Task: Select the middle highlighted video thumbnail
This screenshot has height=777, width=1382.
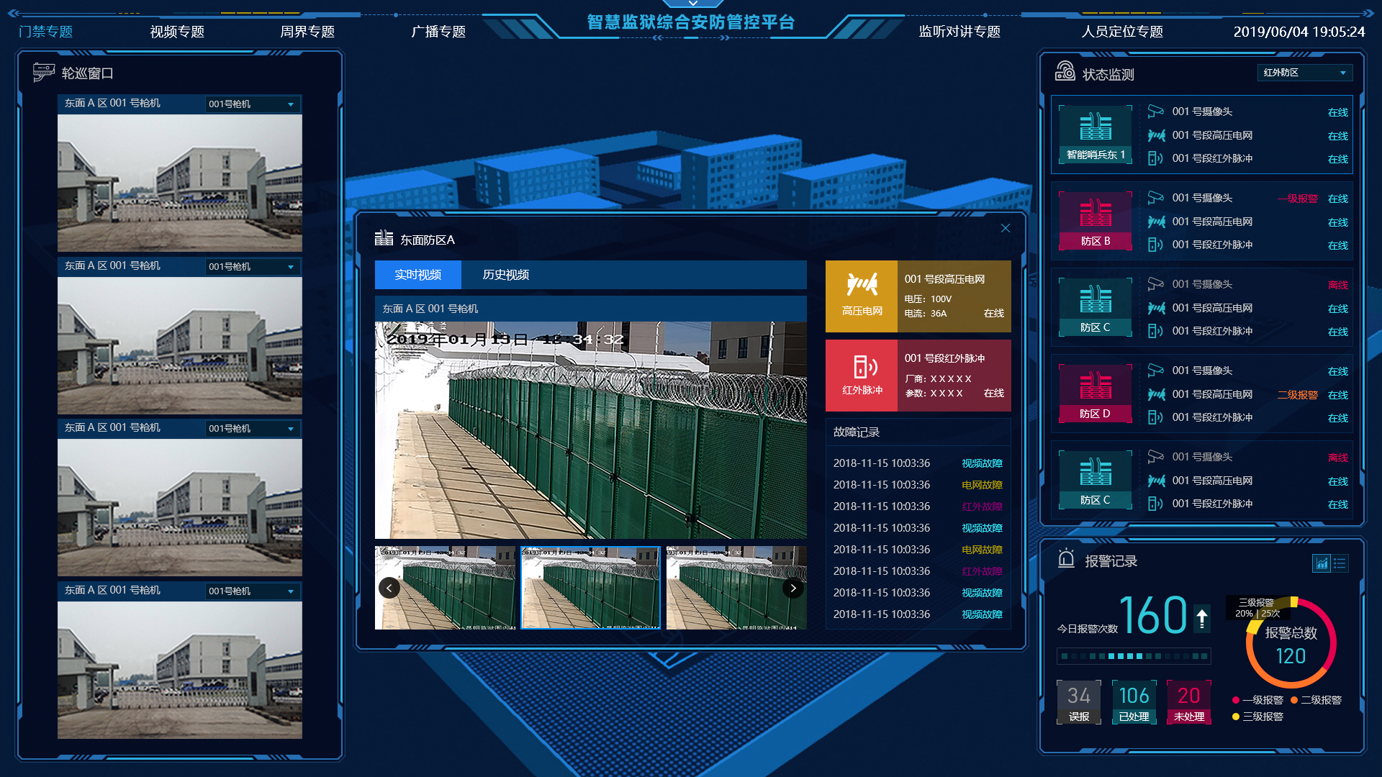Action: [590, 588]
